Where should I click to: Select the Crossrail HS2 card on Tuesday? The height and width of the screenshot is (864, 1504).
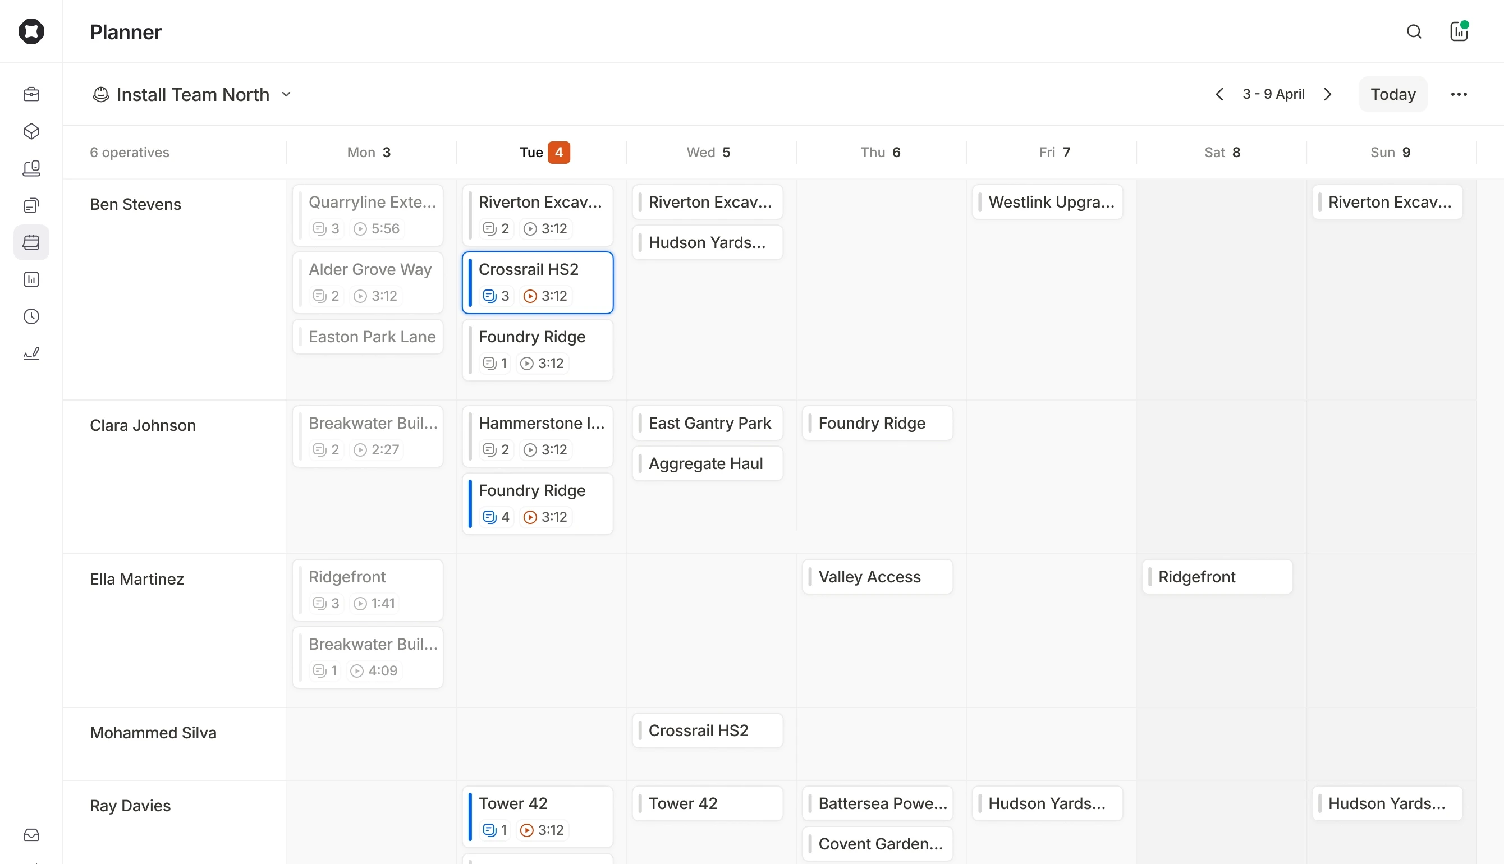tap(537, 282)
